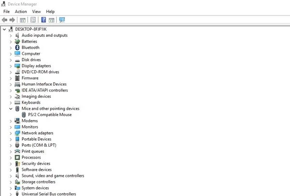The width and height of the screenshot is (290, 196).
Task: Click the Forward arrow toolbar icon
Action: (12, 20)
